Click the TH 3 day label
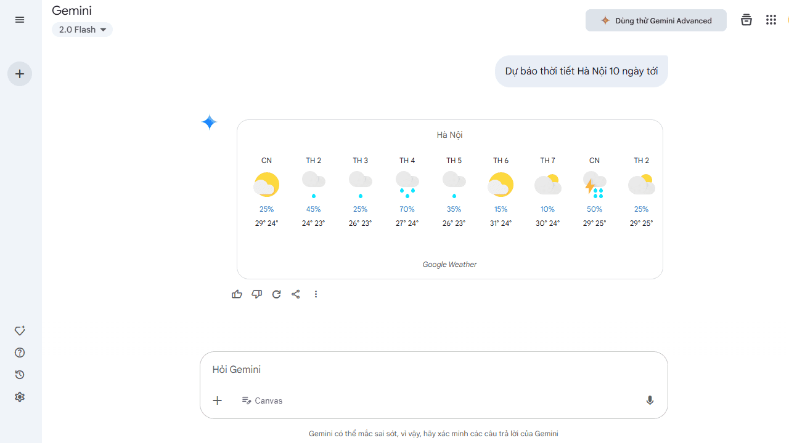The image size is (789, 443). pyautogui.click(x=361, y=161)
